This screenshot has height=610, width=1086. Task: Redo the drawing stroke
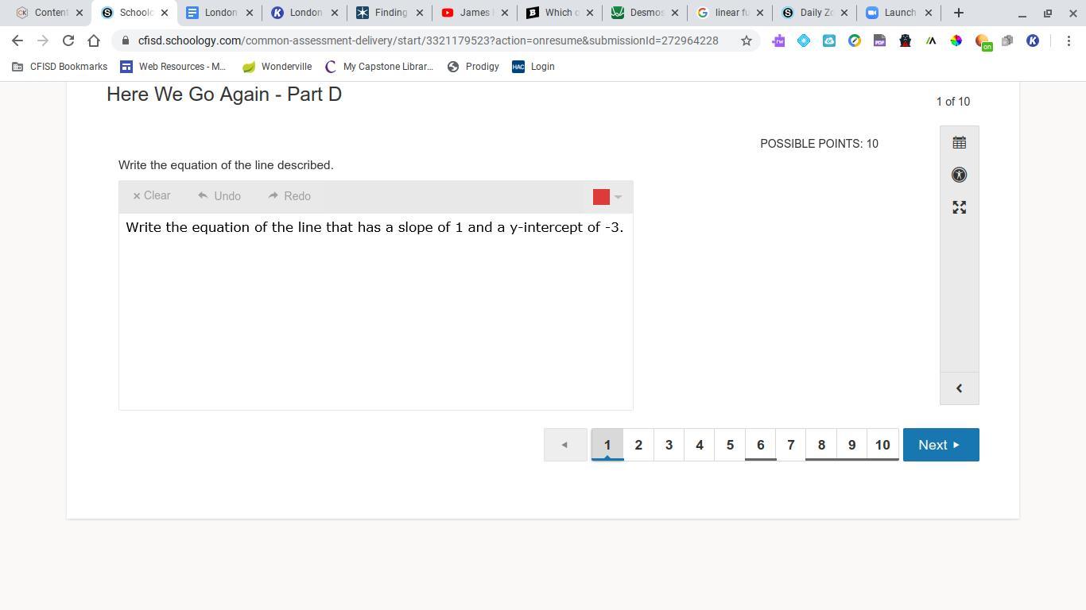tap(289, 196)
